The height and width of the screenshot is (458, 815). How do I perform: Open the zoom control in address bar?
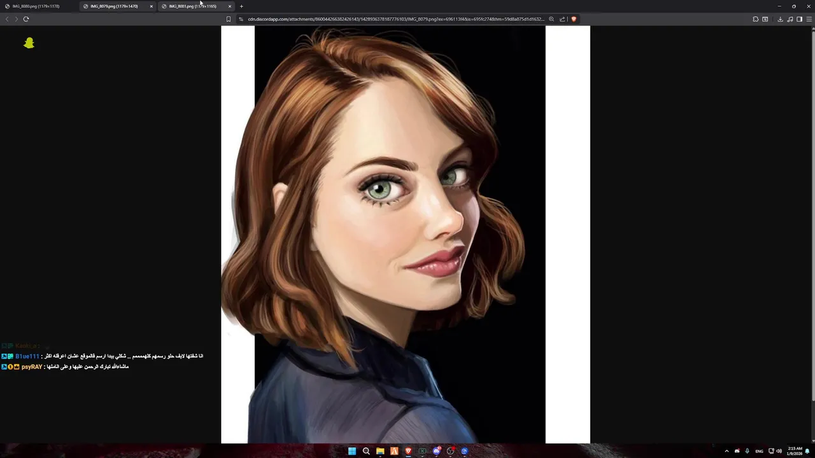(551, 19)
